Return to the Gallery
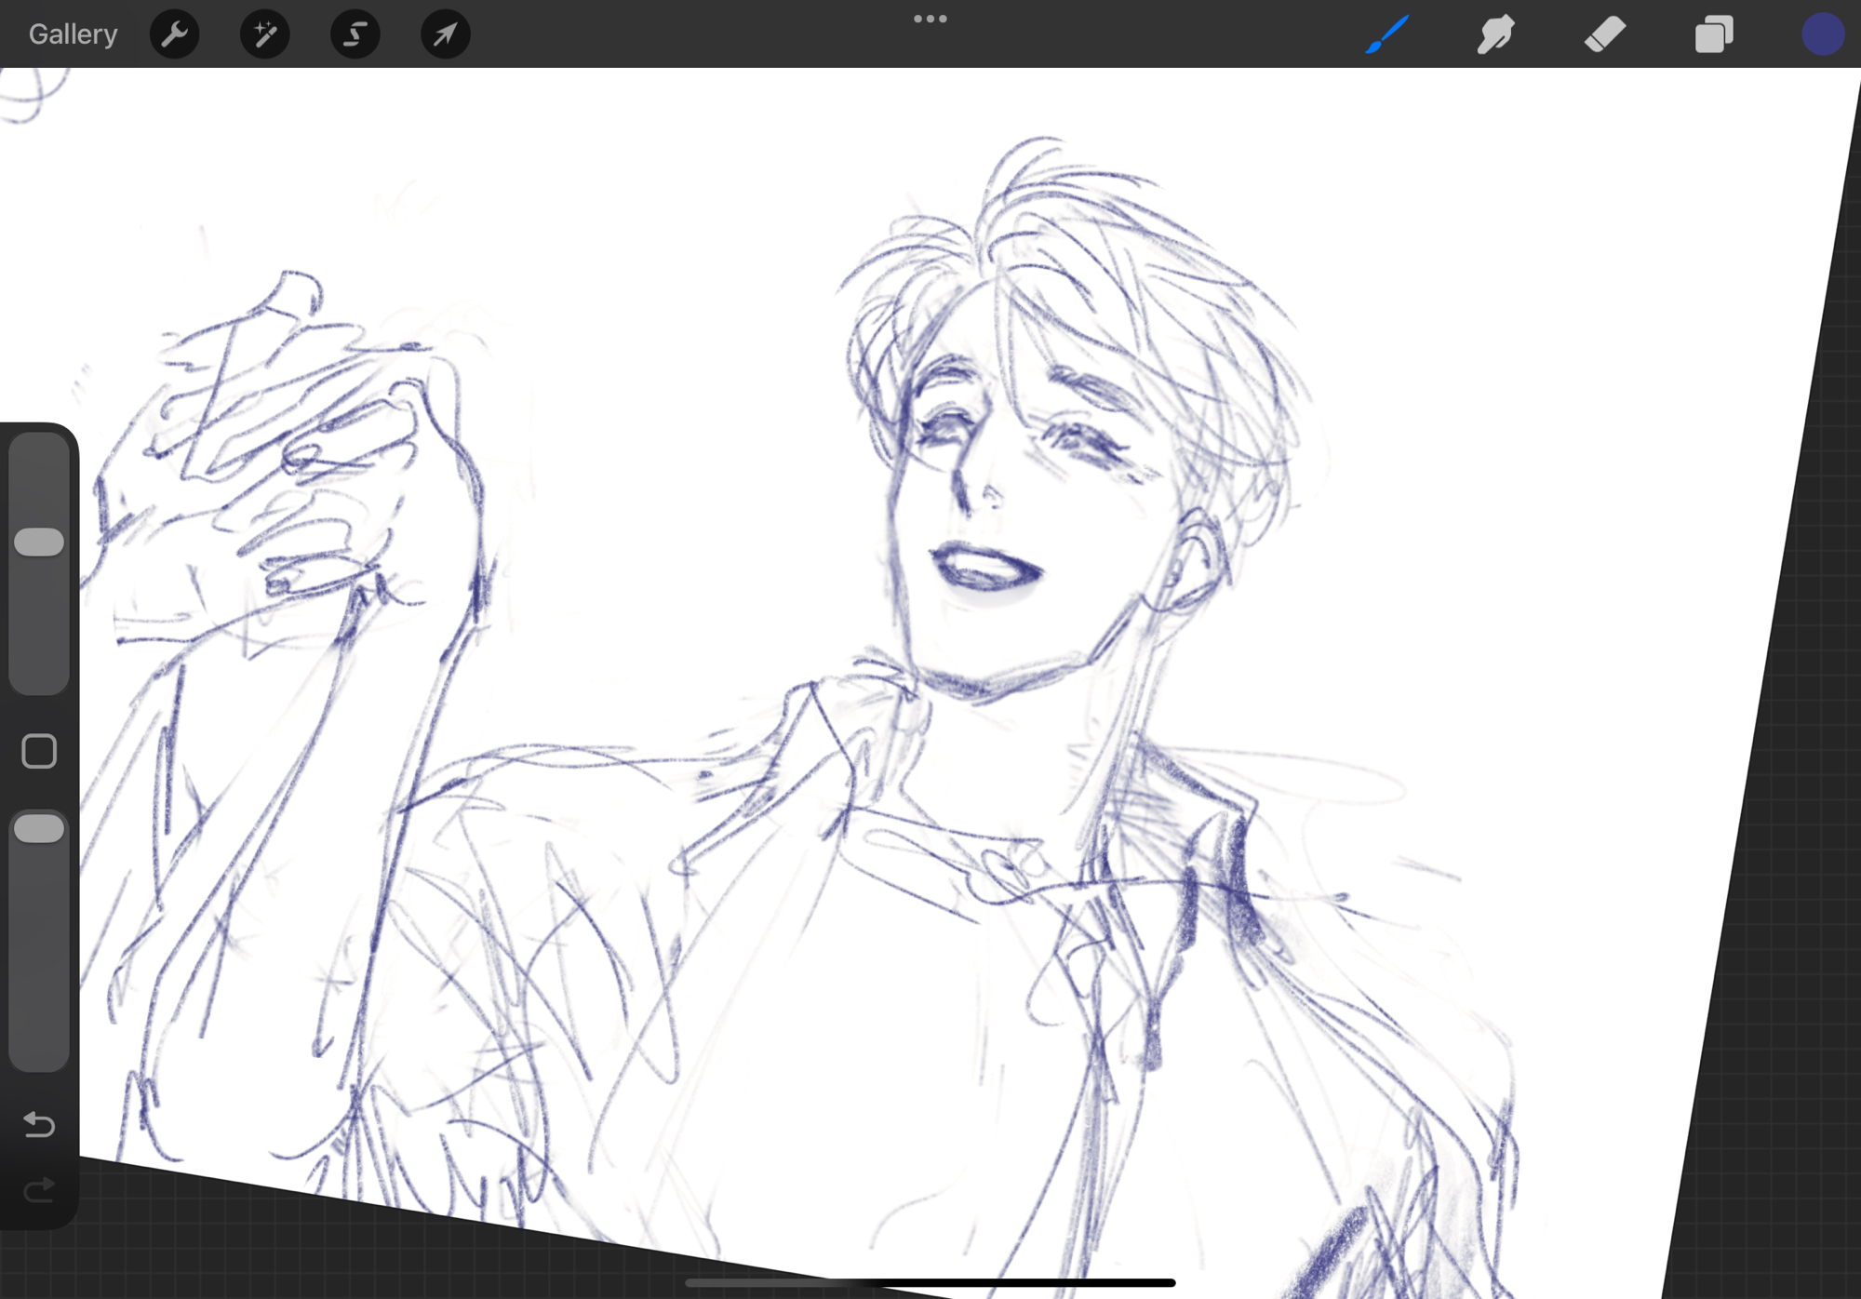Viewport: 1861px width, 1299px height. tap(73, 34)
